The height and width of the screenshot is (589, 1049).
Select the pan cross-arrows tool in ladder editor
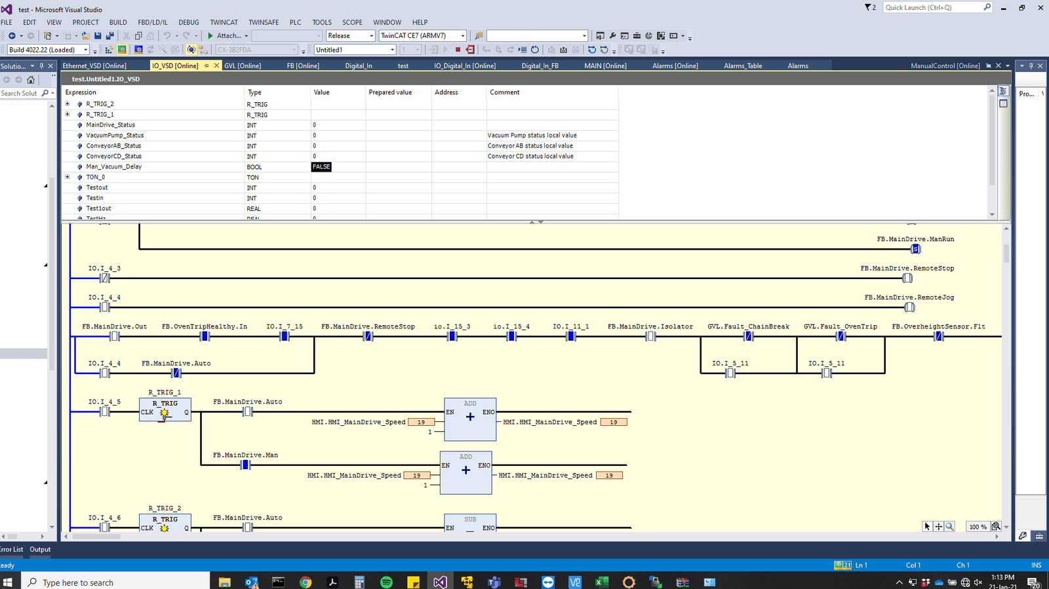click(x=938, y=527)
